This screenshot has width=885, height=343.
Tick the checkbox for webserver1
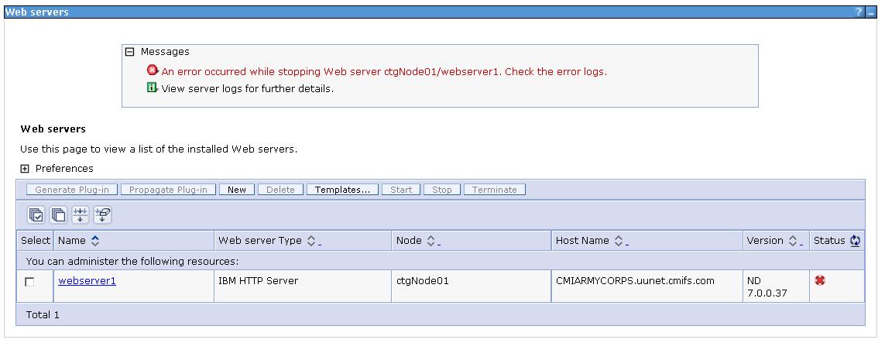pos(29,283)
